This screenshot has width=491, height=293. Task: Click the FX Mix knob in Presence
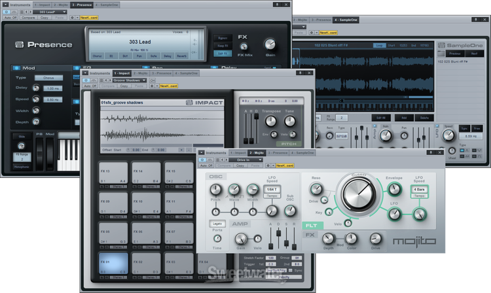[x=244, y=46]
